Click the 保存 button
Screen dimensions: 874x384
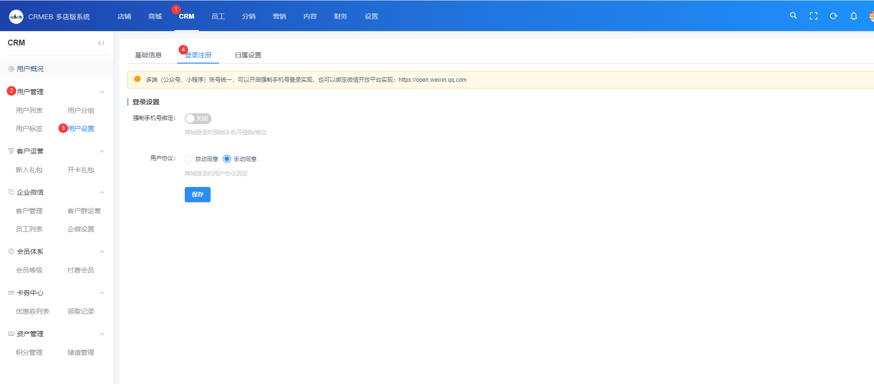[197, 195]
